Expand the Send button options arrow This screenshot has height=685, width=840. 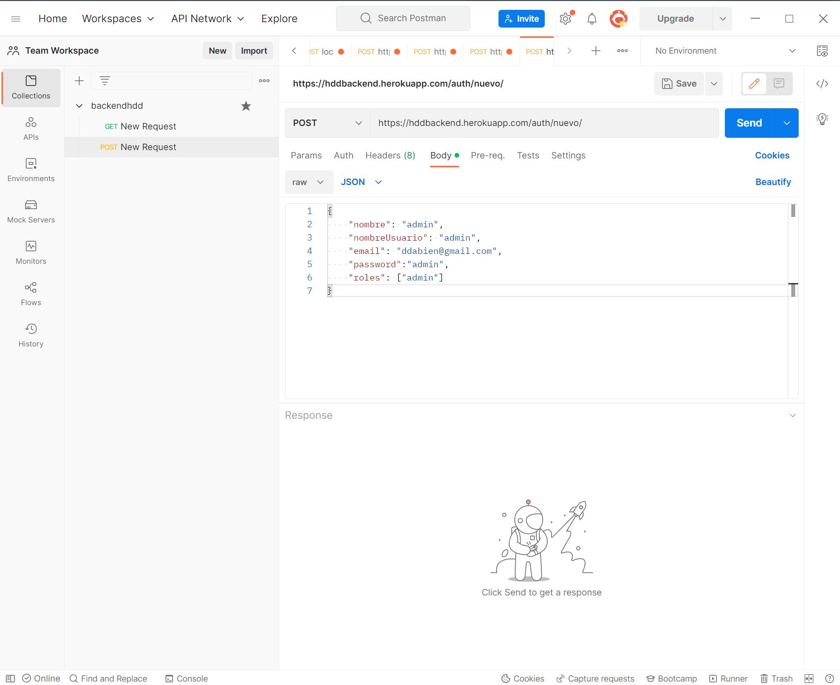(x=787, y=123)
